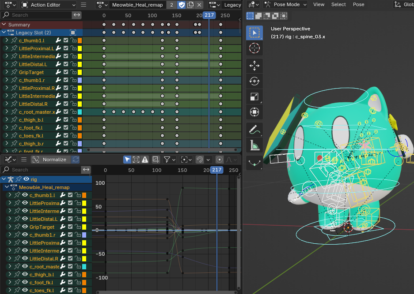Click the 'Subtract selection' mode icon

pos(267,16)
